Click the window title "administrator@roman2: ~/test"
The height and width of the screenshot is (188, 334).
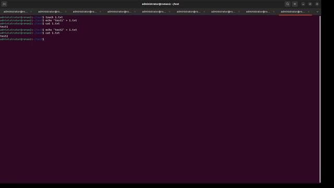click(x=160, y=4)
